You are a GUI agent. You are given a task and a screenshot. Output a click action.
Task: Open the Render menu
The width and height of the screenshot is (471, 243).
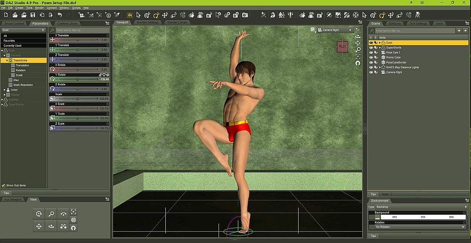point(40,8)
